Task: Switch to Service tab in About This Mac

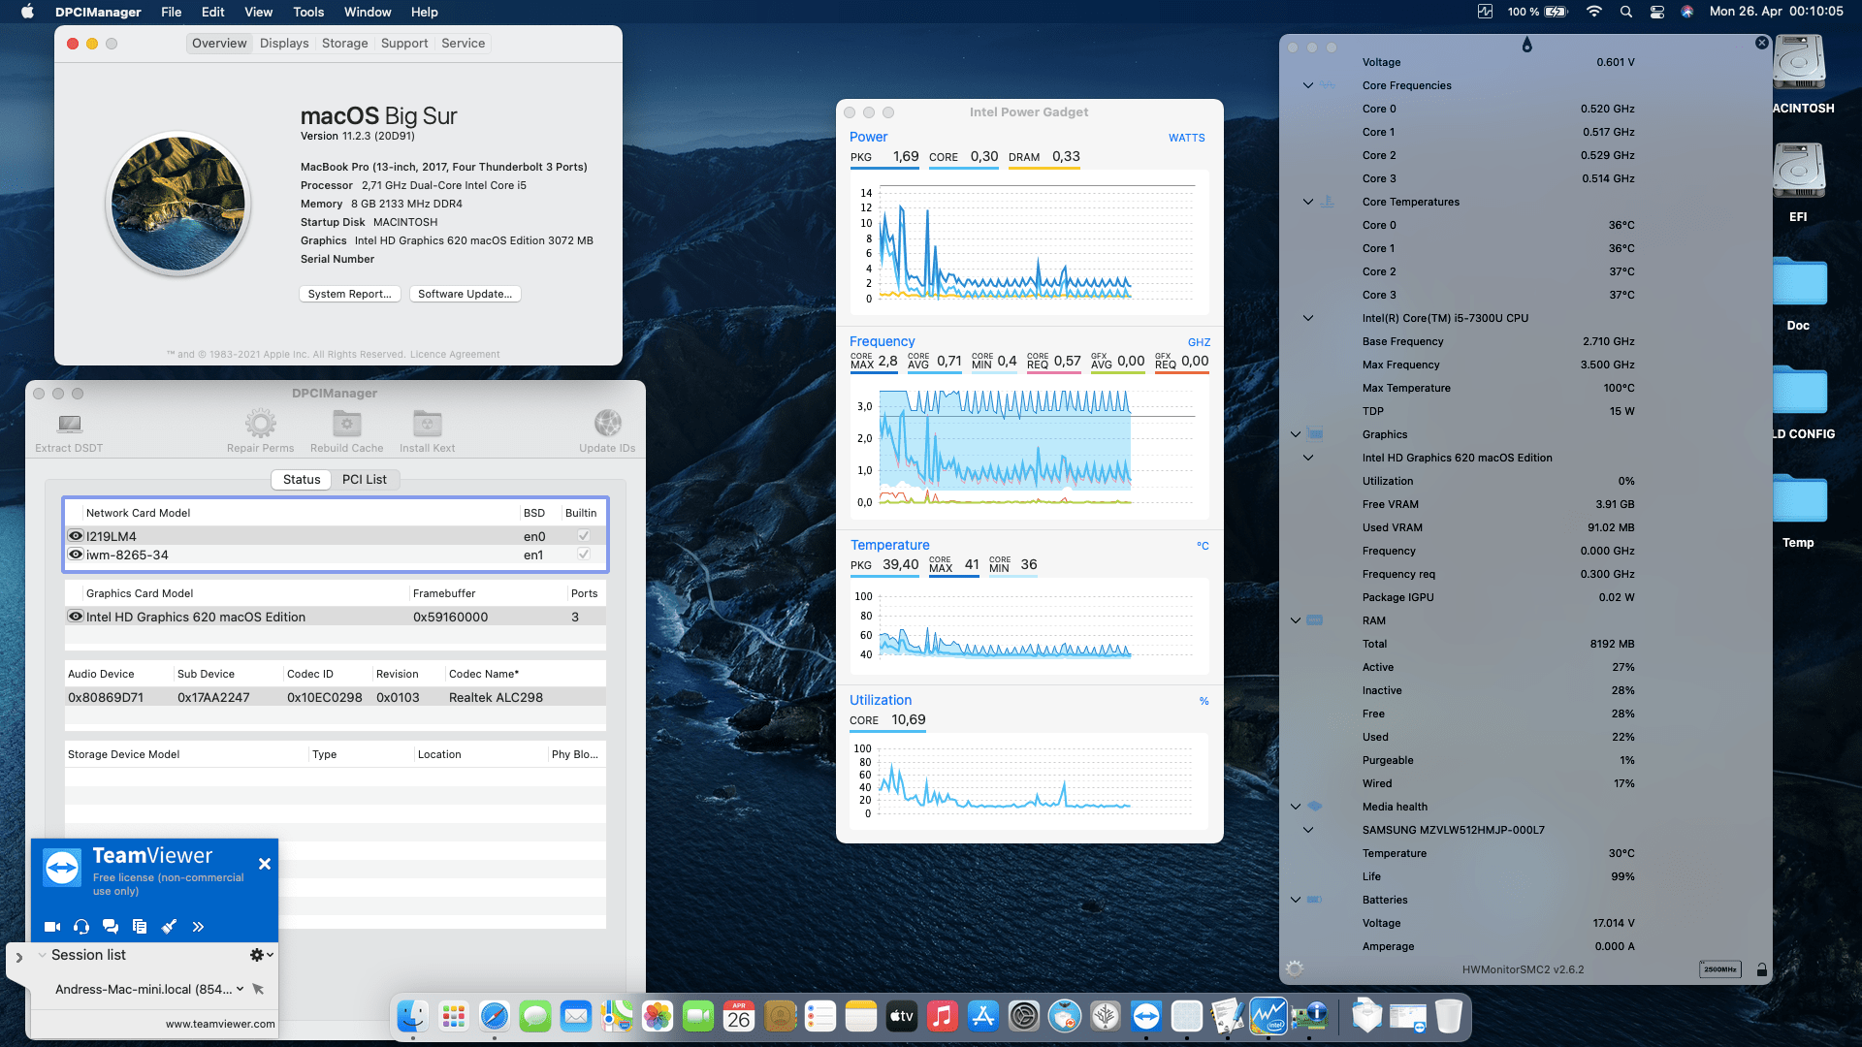Action: pyautogui.click(x=463, y=43)
